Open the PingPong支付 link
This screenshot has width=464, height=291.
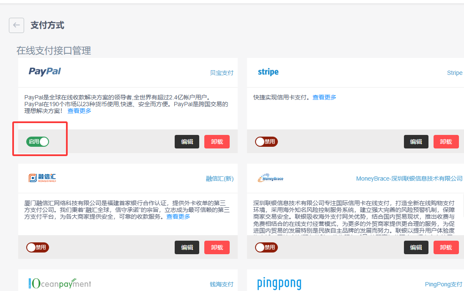click(443, 284)
